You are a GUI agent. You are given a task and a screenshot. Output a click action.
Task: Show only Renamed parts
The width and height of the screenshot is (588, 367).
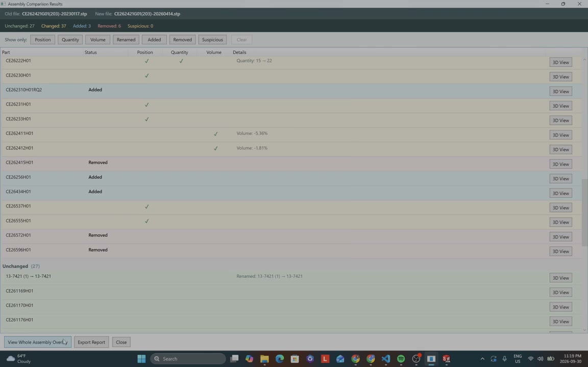pyautogui.click(x=126, y=40)
